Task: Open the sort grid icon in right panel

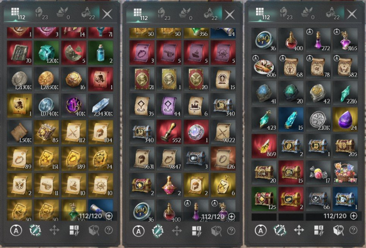Action: pos(319,230)
